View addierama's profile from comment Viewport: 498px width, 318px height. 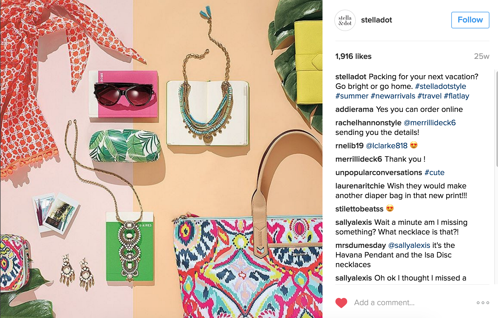coord(354,109)
